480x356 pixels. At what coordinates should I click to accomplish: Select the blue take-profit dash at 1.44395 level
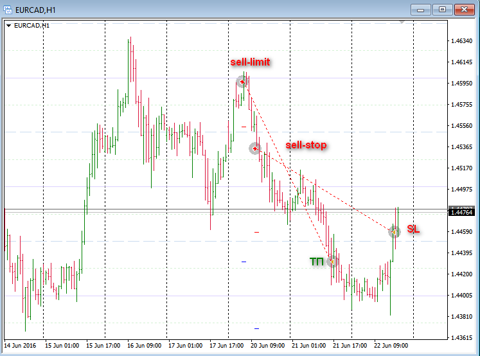click(244, 262)
